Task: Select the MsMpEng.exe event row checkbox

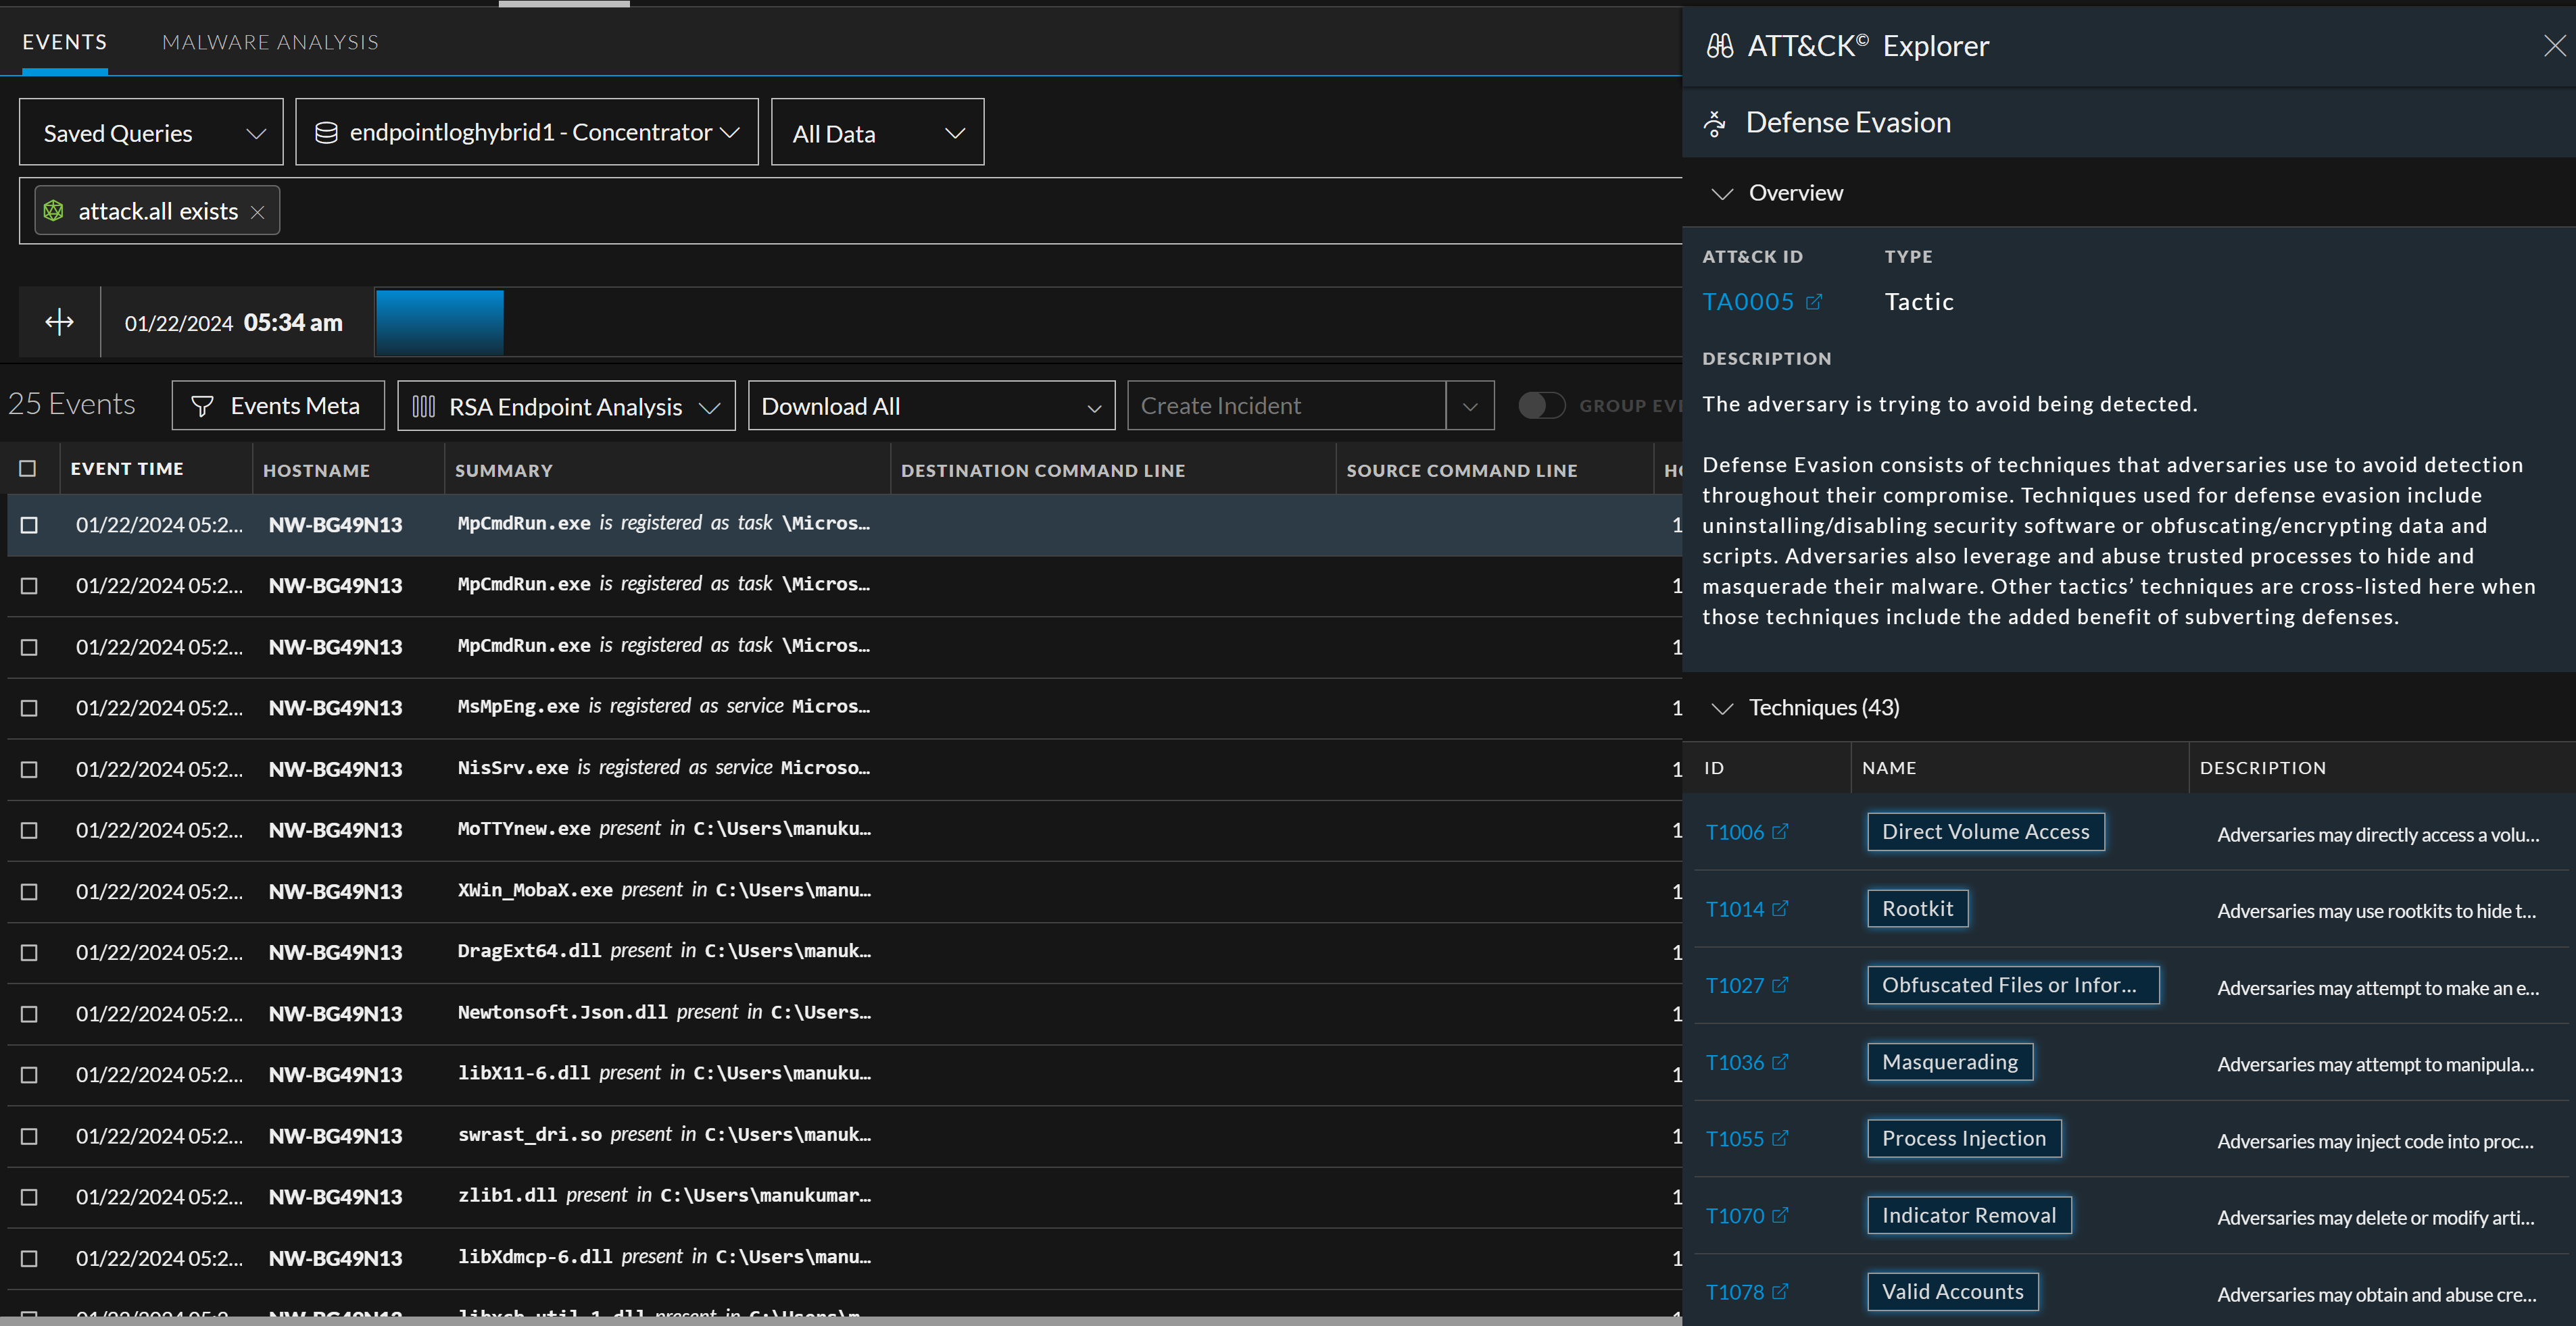Action: [29, 707]
